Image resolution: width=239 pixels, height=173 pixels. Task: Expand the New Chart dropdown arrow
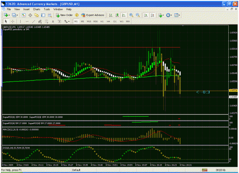tap(9, 15)
